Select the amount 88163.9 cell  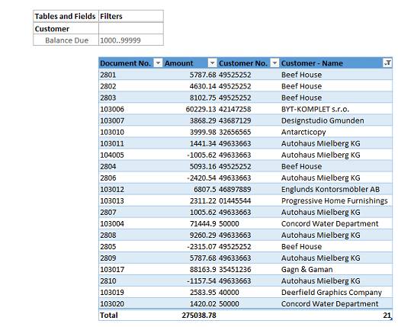click(191, 269)
